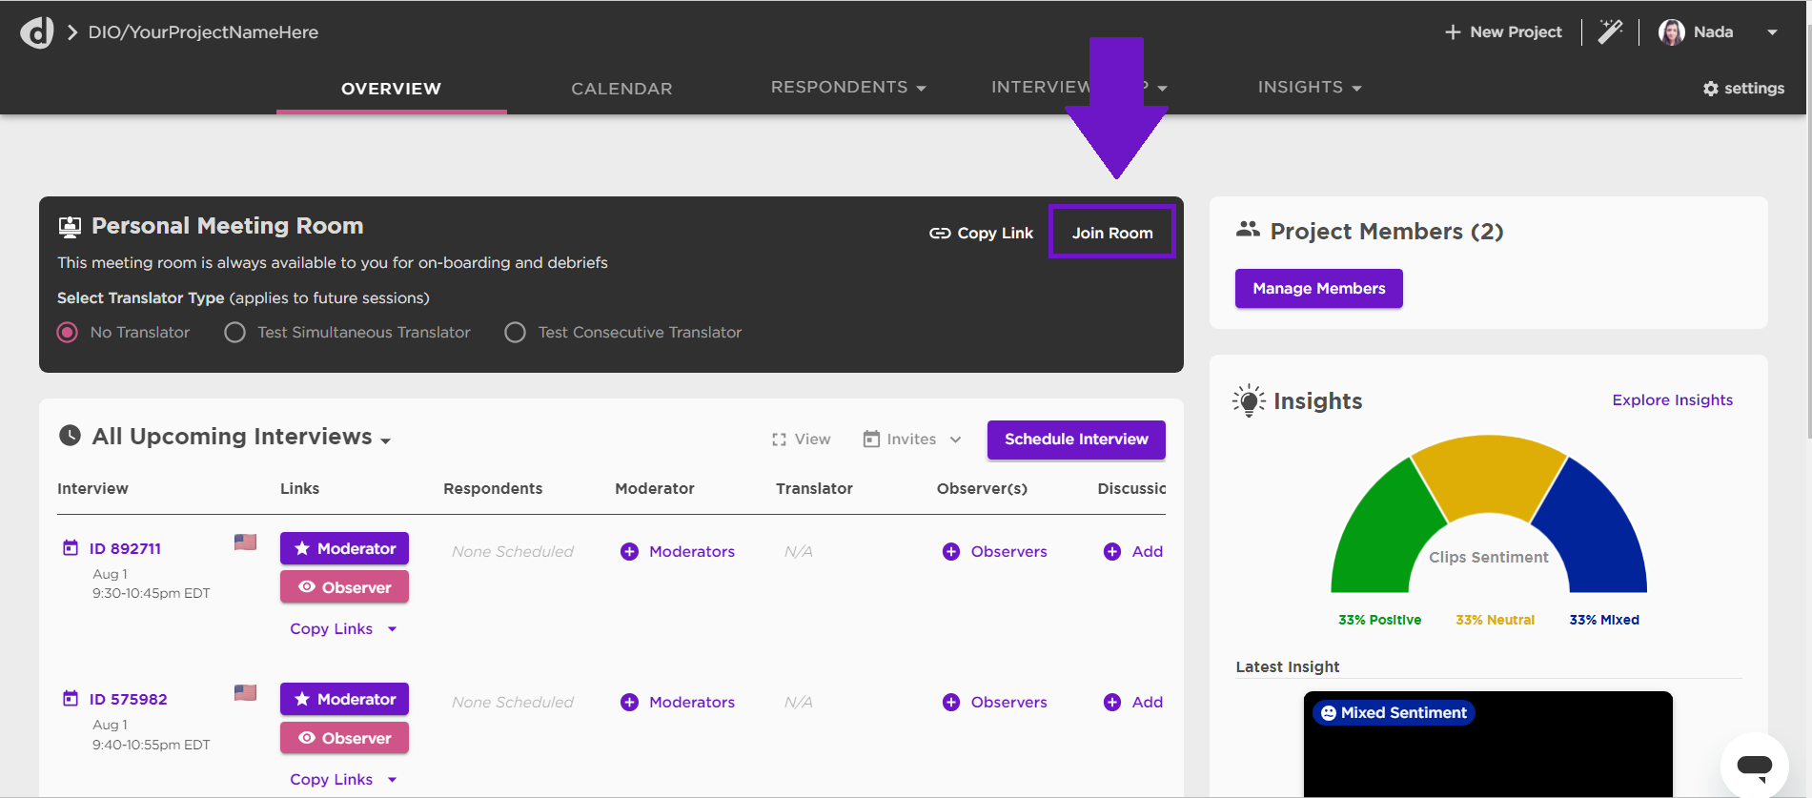Click the US flag for ID 892711
This screenshot has height=798, width=1812.
click(245, 542)
